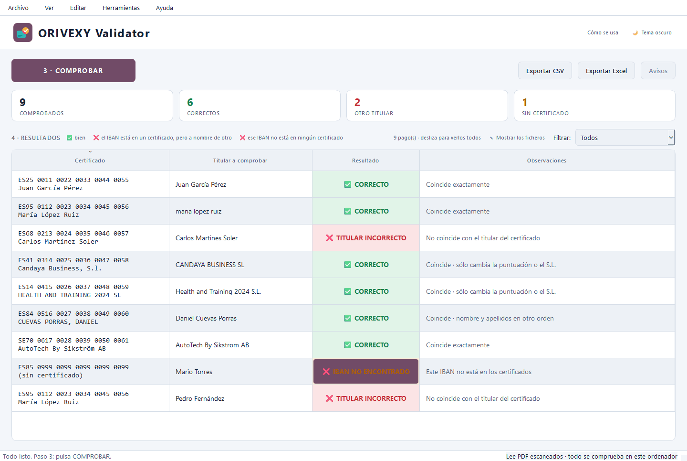Click titular 'Carlos Martines Soler' cell
687x461 pixels.
(x=240, y=238)
